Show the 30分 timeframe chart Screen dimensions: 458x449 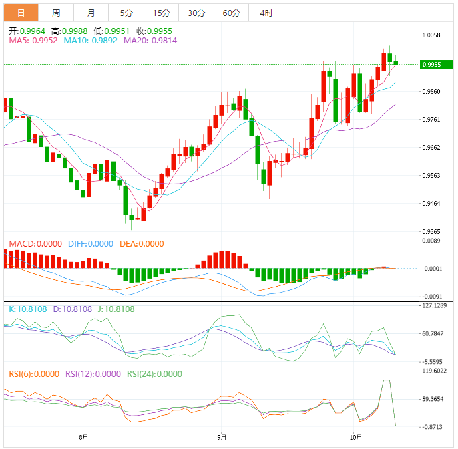point(196,13)
